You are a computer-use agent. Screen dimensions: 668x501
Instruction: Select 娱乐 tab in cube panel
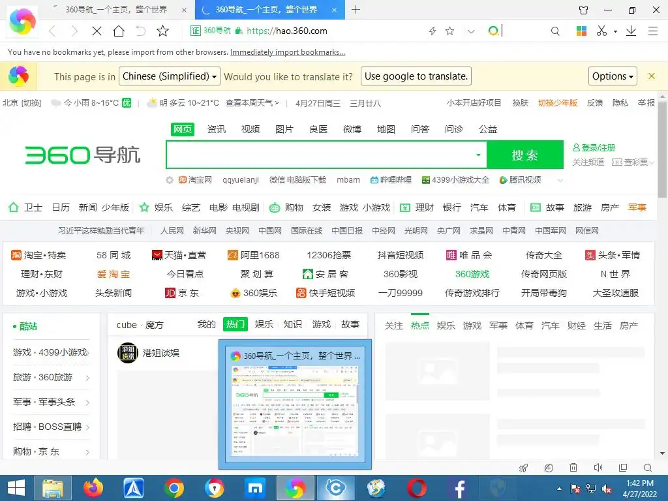264,325
